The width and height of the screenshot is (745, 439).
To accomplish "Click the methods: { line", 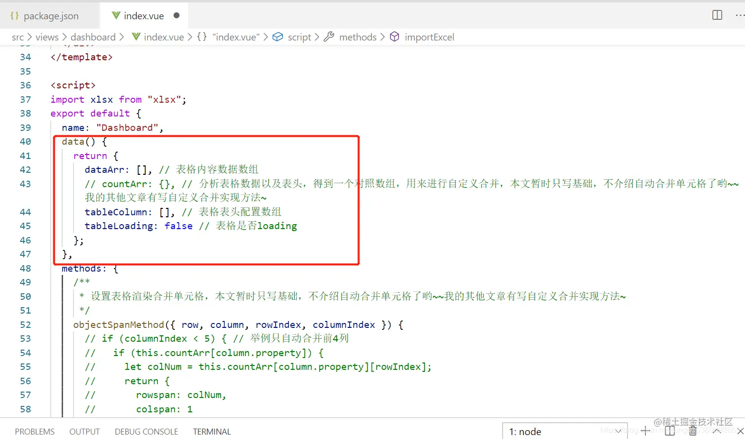I will tap(90, 269).
